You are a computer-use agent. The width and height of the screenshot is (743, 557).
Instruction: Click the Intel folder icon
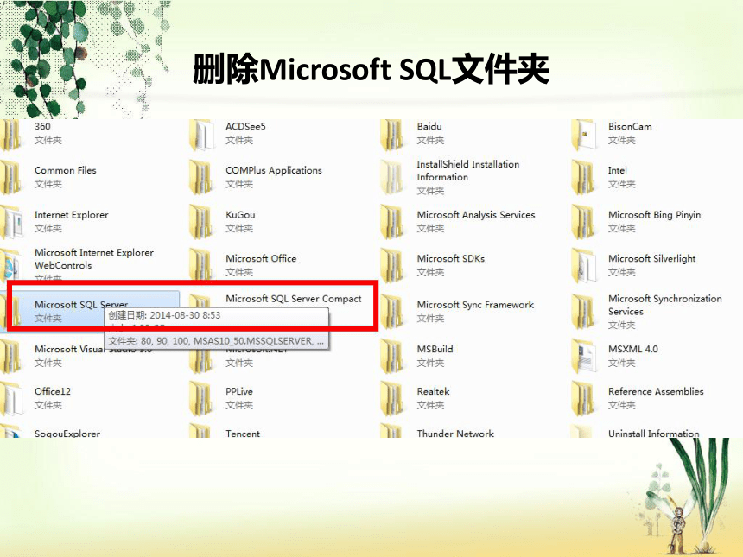point(584,178)
